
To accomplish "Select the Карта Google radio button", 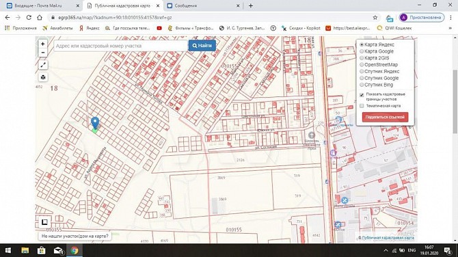I will [362, 51].
